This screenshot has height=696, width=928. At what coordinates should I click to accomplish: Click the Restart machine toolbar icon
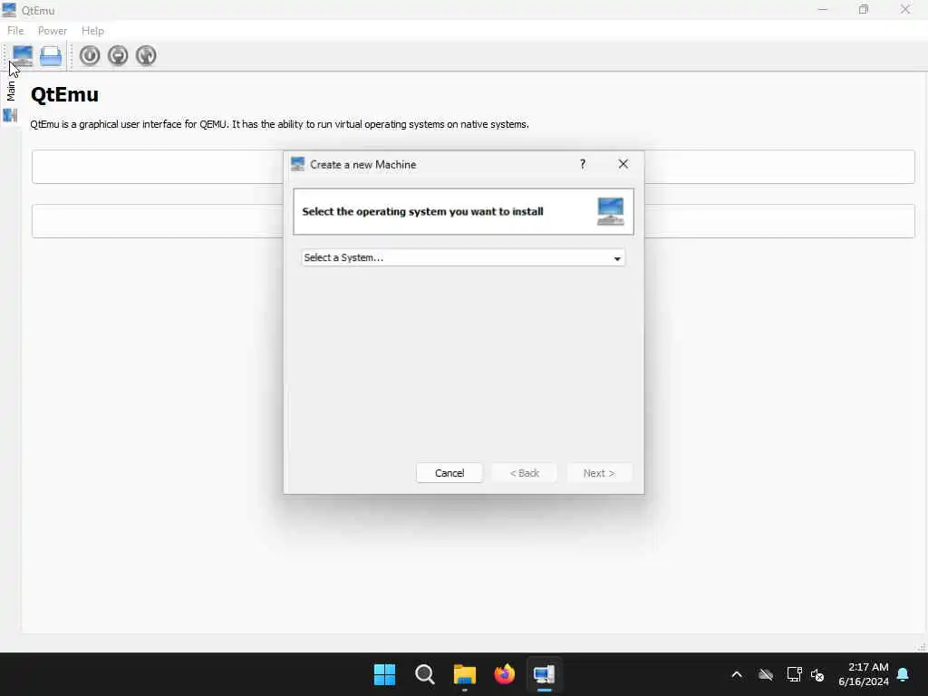pos(146,55)
